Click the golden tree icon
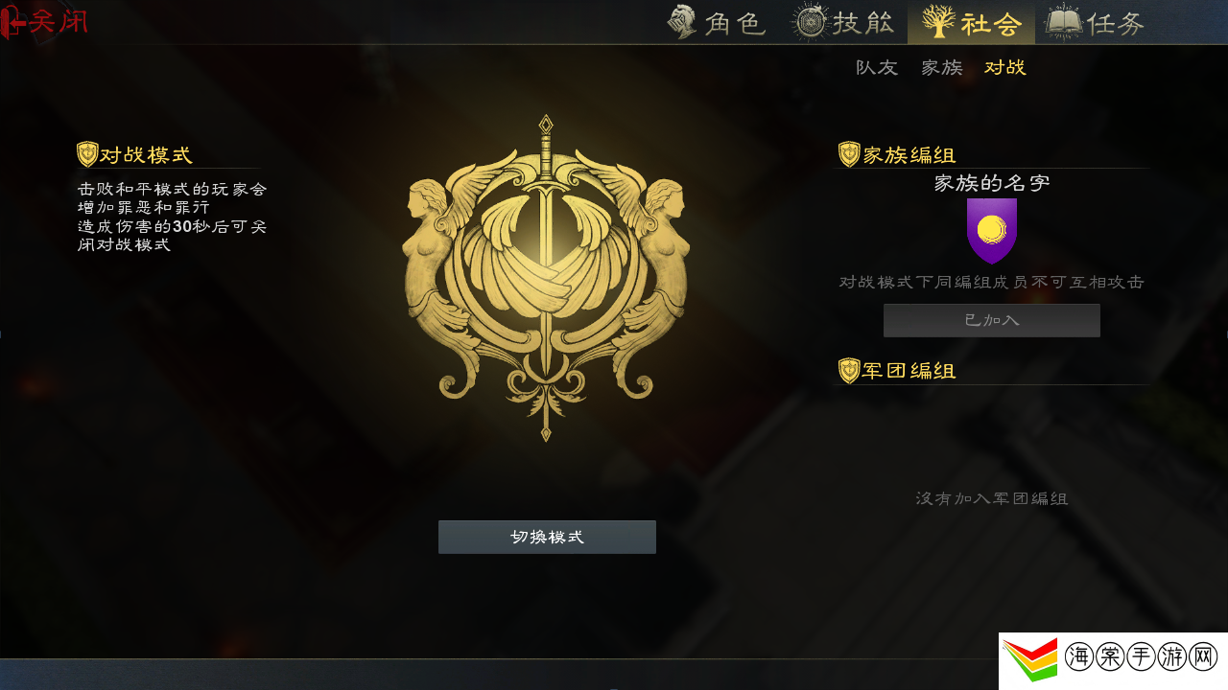Viewport: 1228px width, 690px height. click(937, 22)
